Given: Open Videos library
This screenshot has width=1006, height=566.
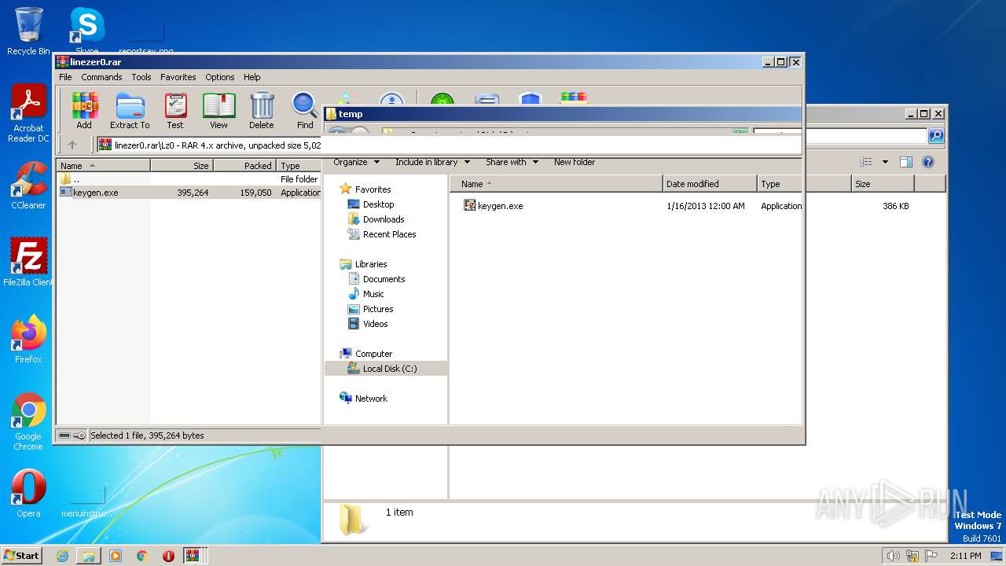Looking at the screenshot, I should coord(368,324).
